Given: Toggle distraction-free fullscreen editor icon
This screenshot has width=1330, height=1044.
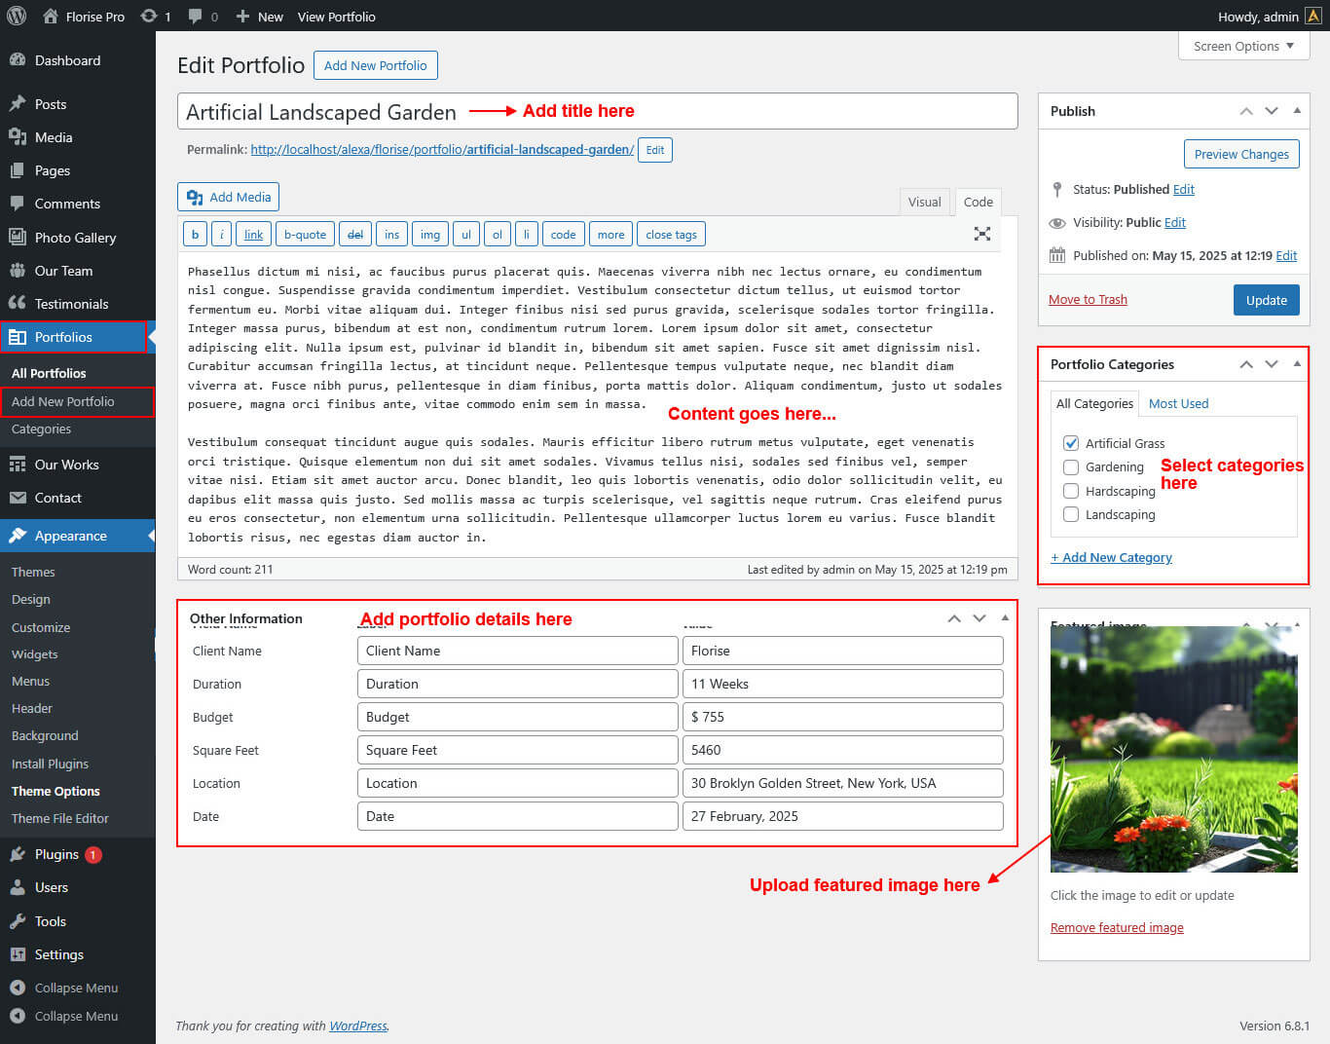Looking at the screenshot, I should coord(981,234).
